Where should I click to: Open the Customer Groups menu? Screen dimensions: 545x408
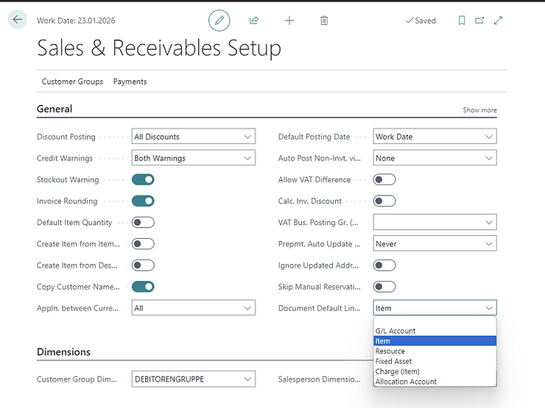(72, 82)
